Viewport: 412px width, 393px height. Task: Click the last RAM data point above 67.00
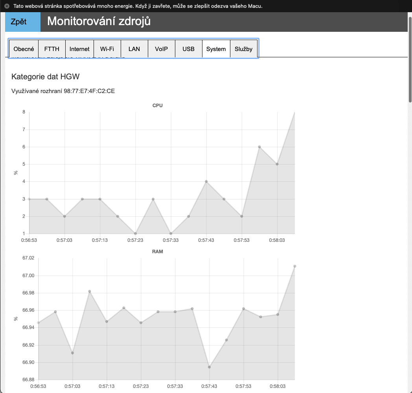(295, 266)
